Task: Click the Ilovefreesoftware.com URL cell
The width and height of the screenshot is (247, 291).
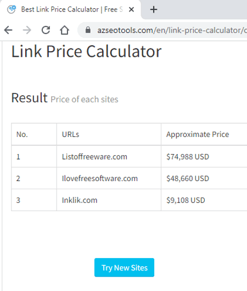Action: pyautogui.click(x=109, y=178)
